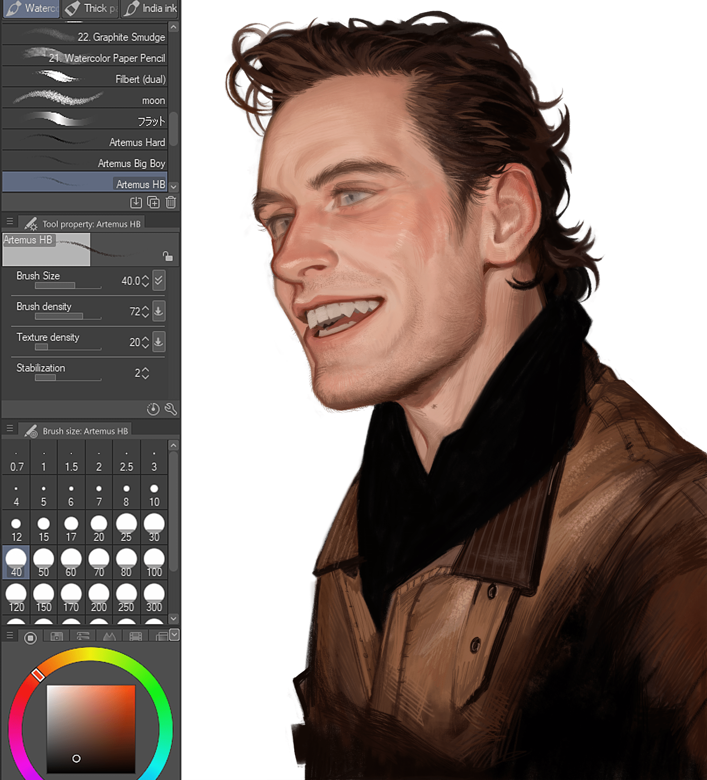Viewport: 707px width, 780px height.
Task: Click the color square saturation picker
Action: [91, 729]
